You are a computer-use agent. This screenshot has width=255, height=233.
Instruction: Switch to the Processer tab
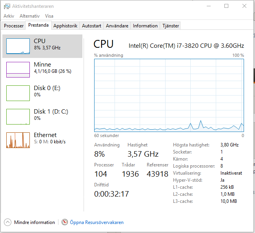(14, 26)
